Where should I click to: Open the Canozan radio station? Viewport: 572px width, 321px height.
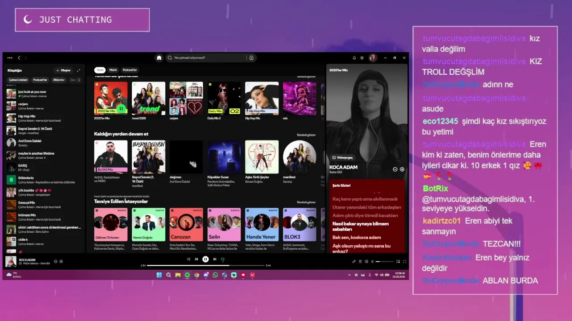click(x=186, y=229)
